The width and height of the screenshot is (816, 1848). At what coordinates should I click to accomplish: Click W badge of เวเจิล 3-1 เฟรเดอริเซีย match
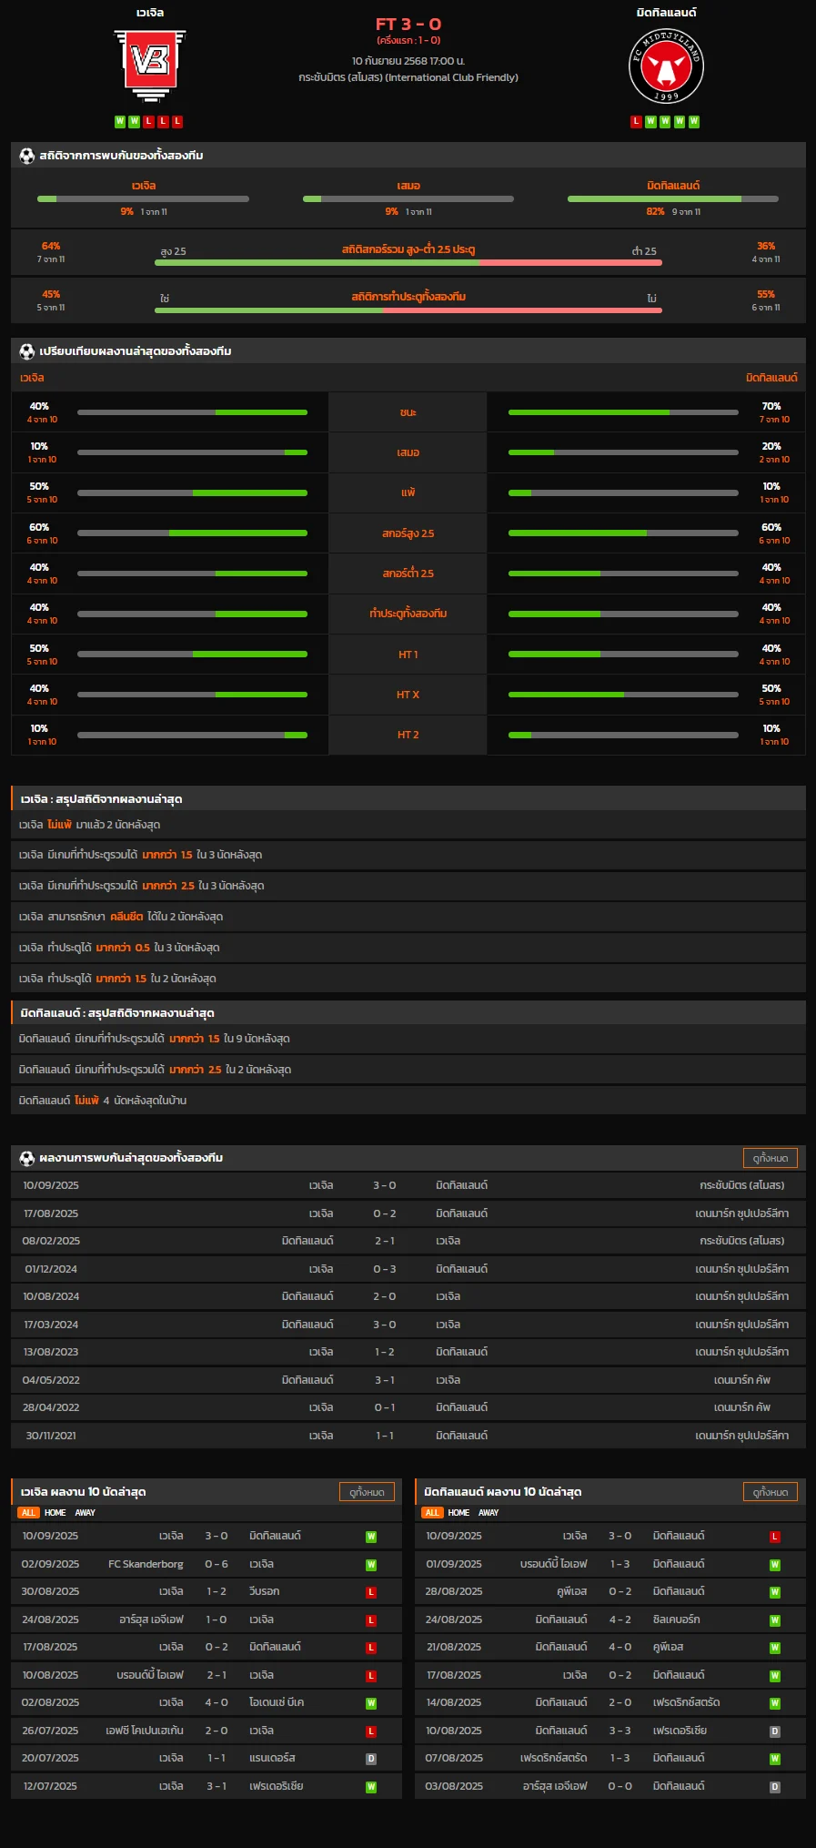click(x=371, y=1787)
